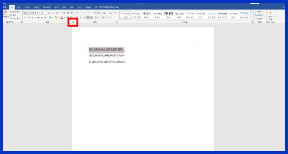Viewport: 288px width, 154px height.
Task: Switch to the 디자인 (Design) ribbon tab
Action: point(37,7)
